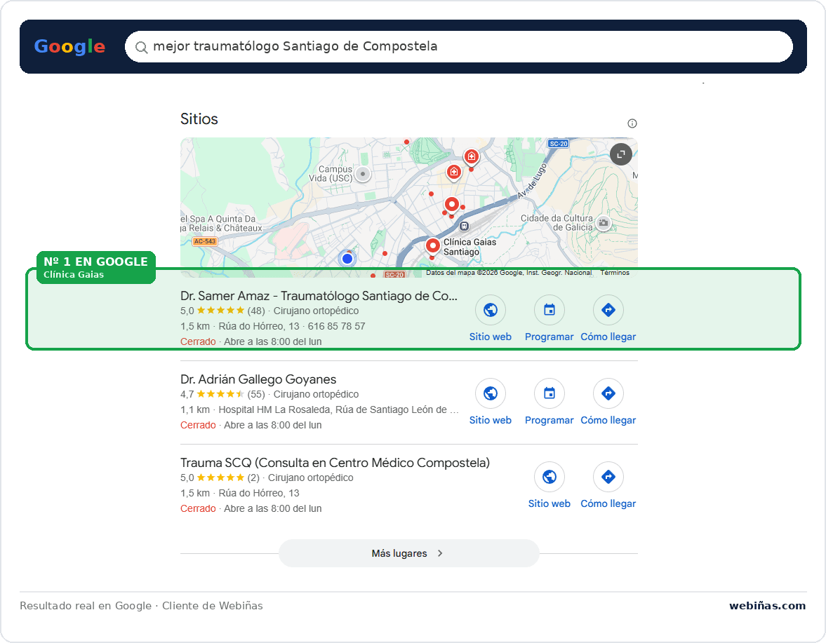The image size is (826, 643).
Task: Click the blue current location dot
Action: pyautogui.click(x=347, y=258)
